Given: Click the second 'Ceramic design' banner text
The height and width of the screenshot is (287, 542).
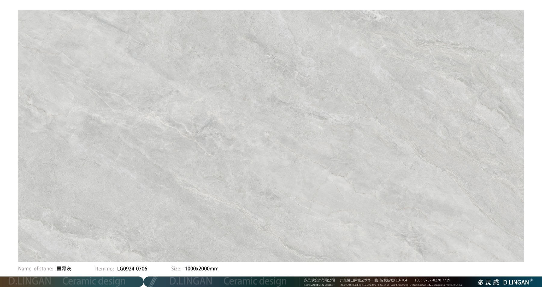Looking at the screenshot, I should point(255,281).
